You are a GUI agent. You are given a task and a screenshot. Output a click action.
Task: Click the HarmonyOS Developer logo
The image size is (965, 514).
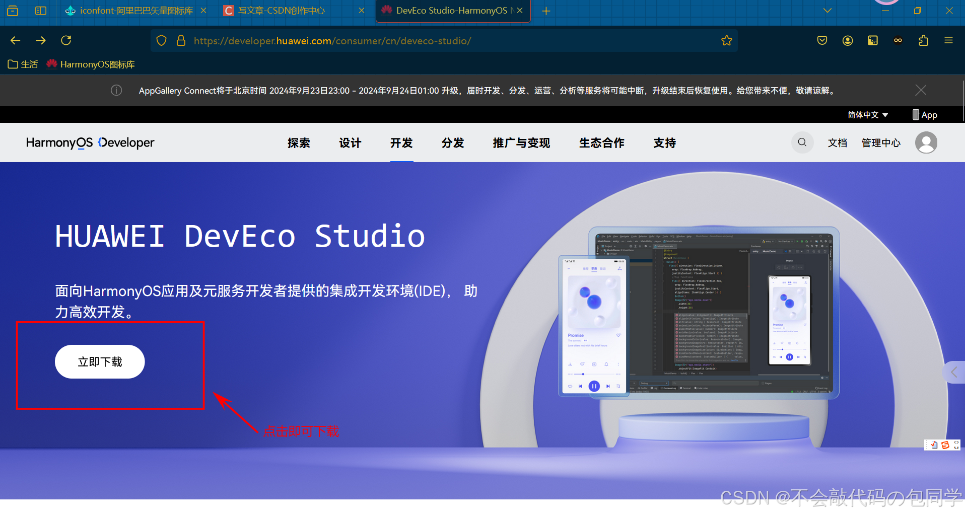coord(90,142)
